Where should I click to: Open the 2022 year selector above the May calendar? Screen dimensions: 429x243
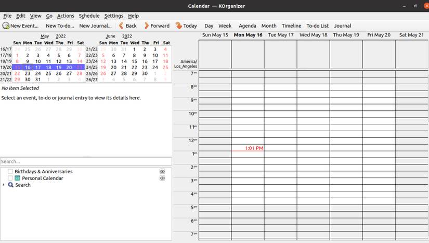(x=61, y=36)
